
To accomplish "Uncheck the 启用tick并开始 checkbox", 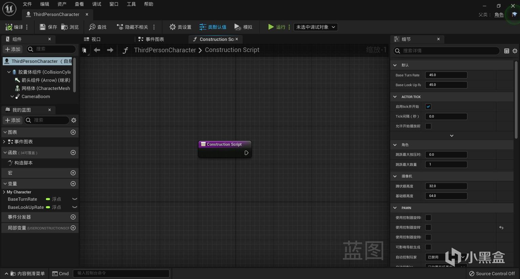I will pos(428,107).
